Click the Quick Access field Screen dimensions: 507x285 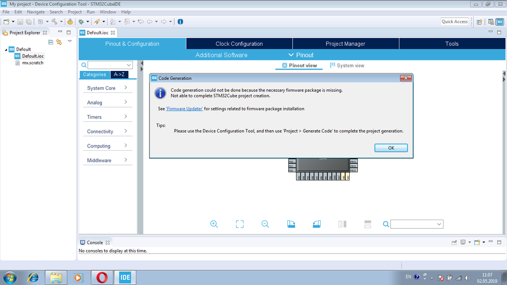pos(455,22)
